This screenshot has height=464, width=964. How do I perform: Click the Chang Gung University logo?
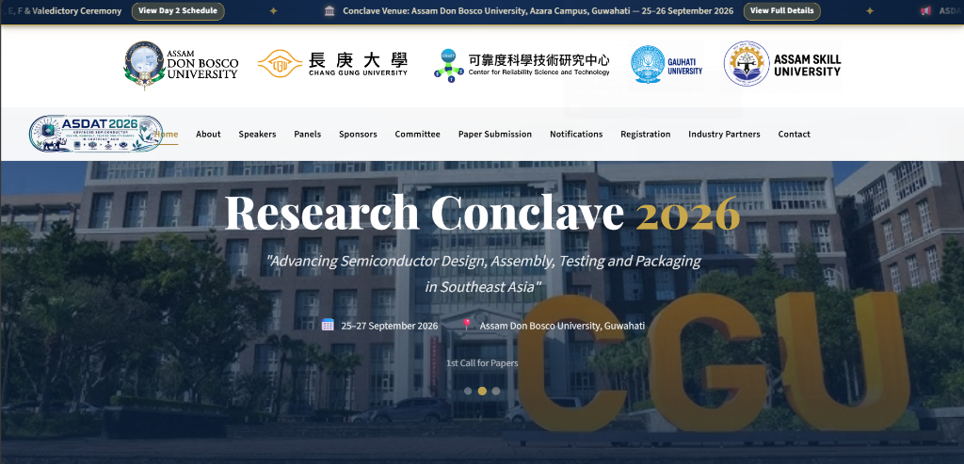[x=332, y=64]
